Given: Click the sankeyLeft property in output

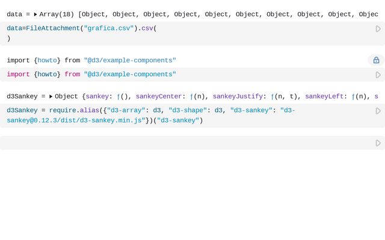Looking at the screenshot, I should click(324, 97).
